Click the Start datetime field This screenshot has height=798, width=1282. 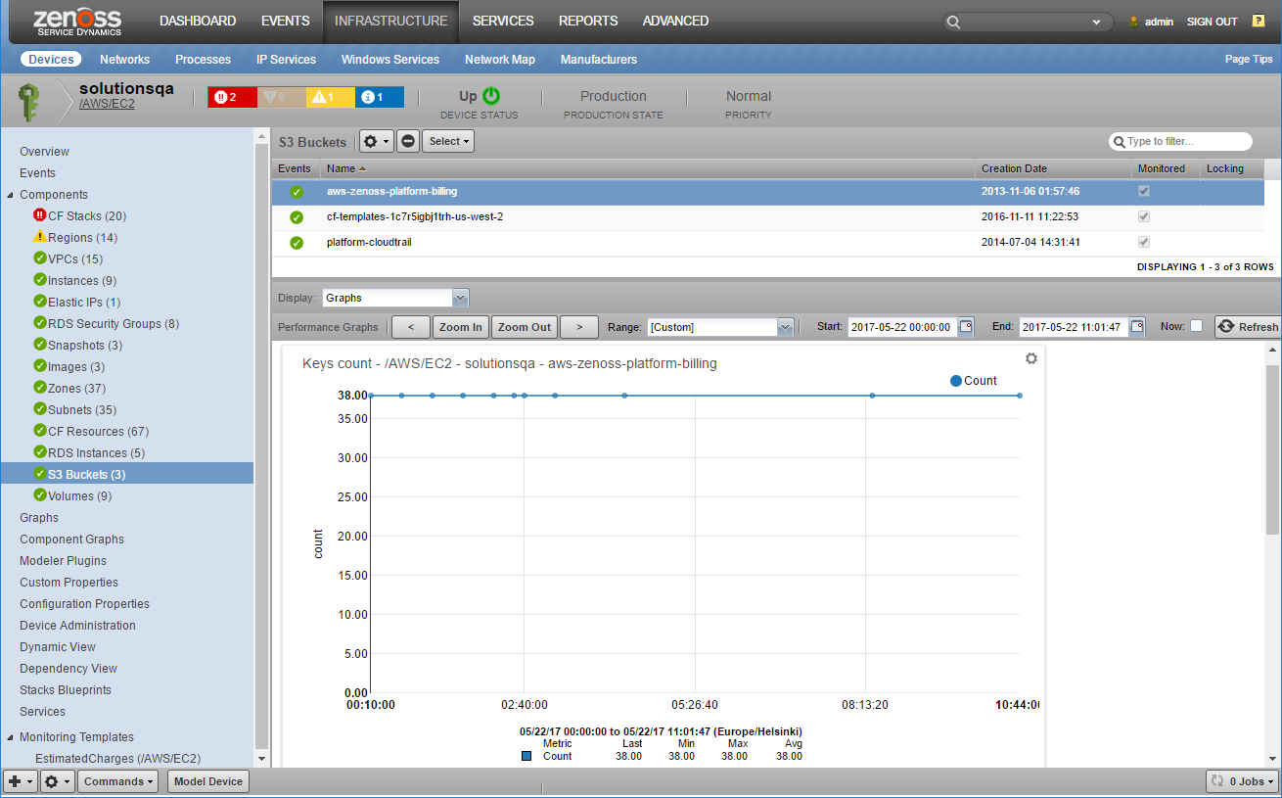(902, 327)
